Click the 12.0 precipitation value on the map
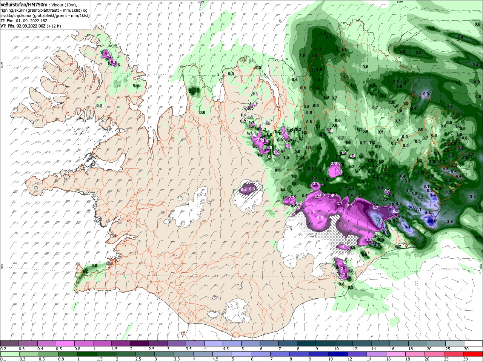 click(432, 221)
